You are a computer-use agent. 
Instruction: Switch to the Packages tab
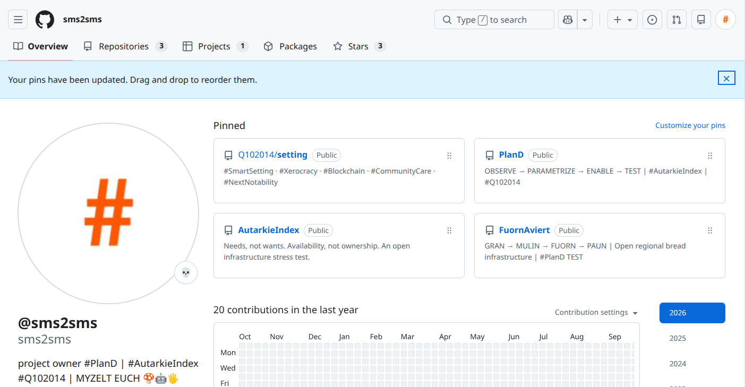tap(290, 46)
